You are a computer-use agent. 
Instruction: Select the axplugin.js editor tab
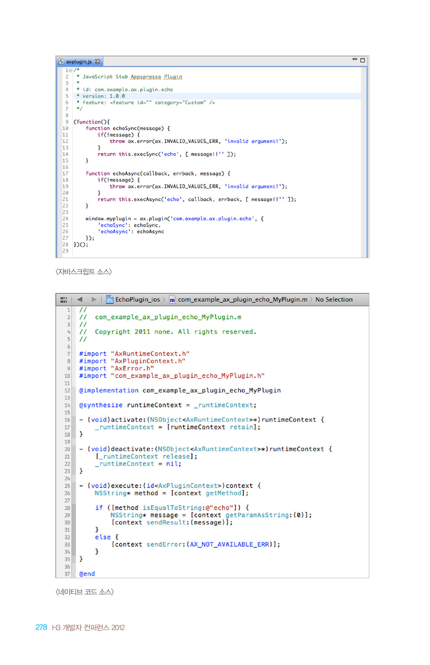click(x=79, y=62)
